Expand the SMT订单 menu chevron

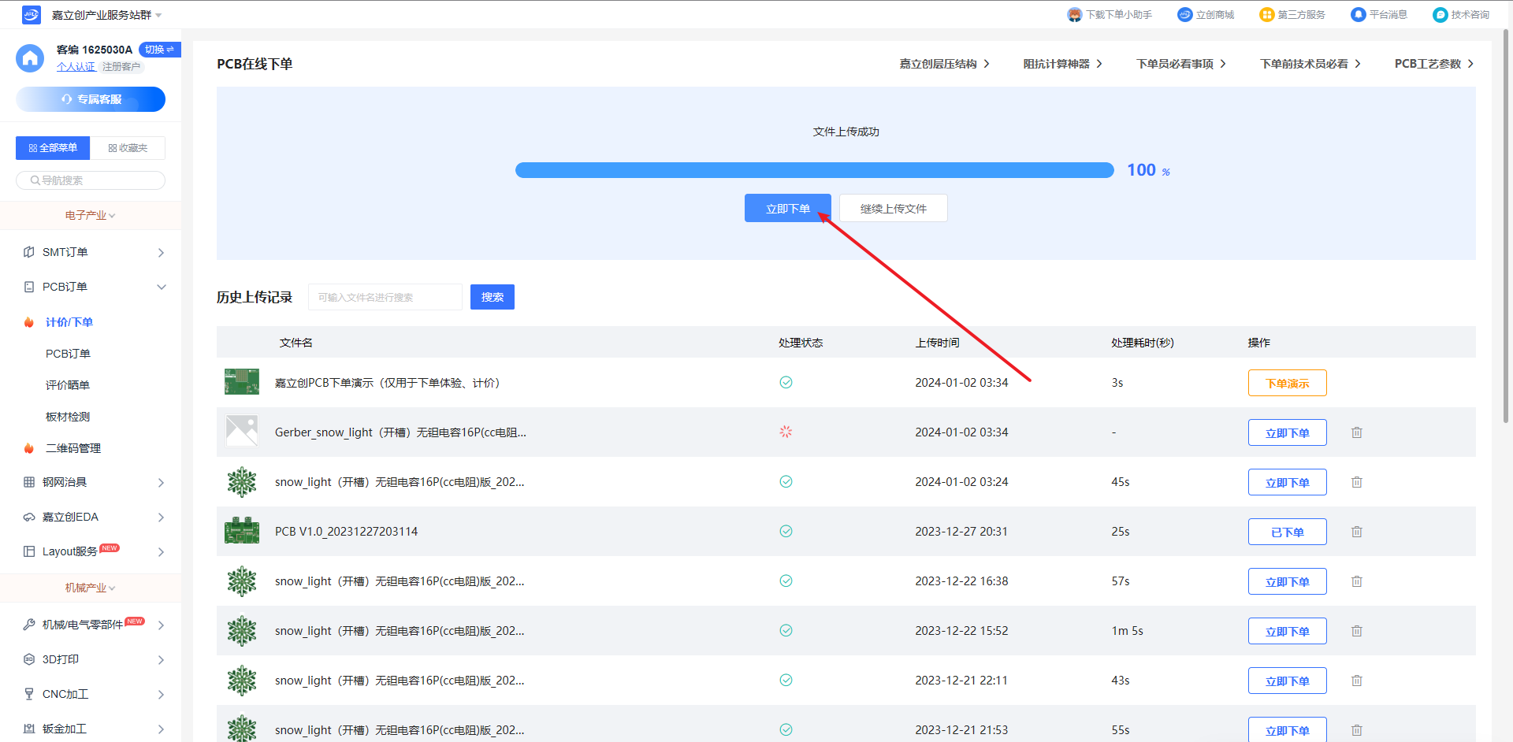[x=161, y=253]
